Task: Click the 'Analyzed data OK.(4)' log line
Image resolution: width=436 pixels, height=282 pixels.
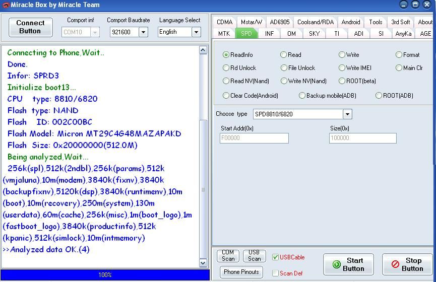Action: pos(46,249)
